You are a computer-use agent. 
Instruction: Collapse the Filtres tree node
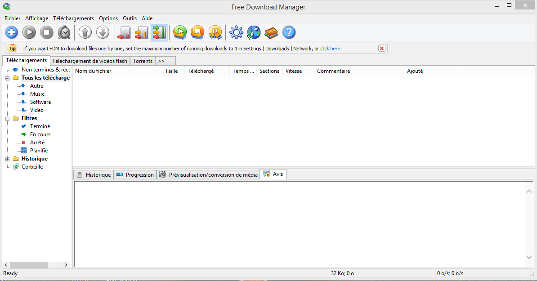click(x=7, y=119)
